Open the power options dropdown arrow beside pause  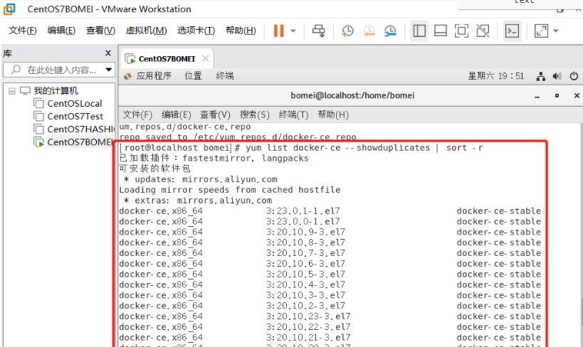point(293,31)
